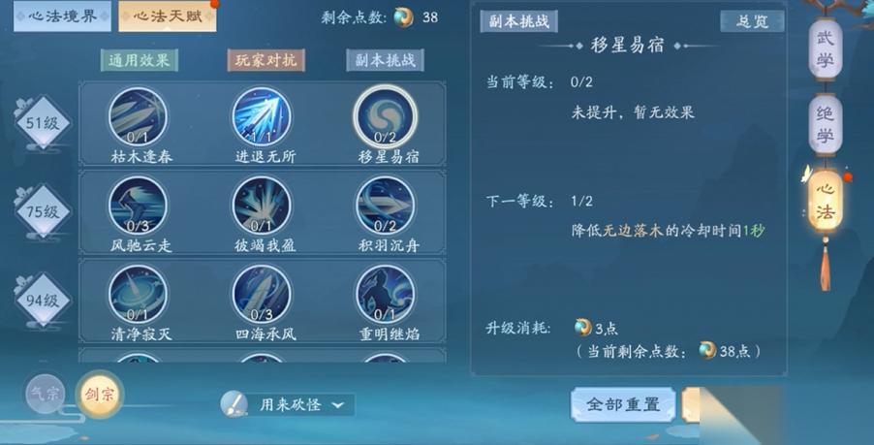Choose the 清净寂灭 talent icon

(x=138, y=295)
